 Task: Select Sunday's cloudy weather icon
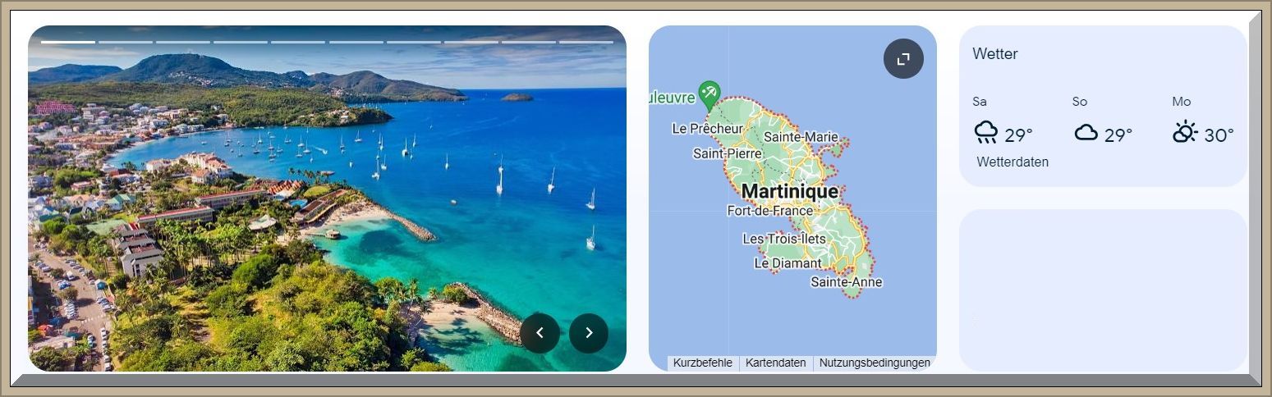coord(1086,133)
